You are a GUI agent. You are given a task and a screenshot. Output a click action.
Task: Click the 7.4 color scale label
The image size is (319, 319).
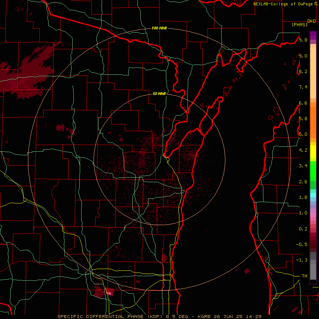pyautogui.click(x=303, y=87)
